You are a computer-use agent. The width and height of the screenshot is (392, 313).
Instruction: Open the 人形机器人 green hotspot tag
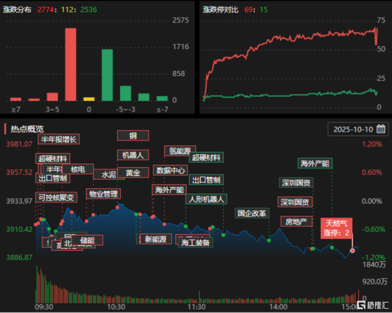click(x=207, y=199)
